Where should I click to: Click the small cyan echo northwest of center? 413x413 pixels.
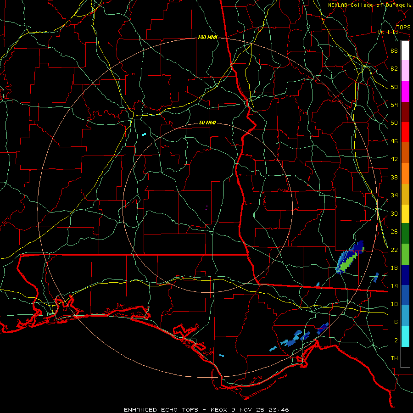coord(144,134)
